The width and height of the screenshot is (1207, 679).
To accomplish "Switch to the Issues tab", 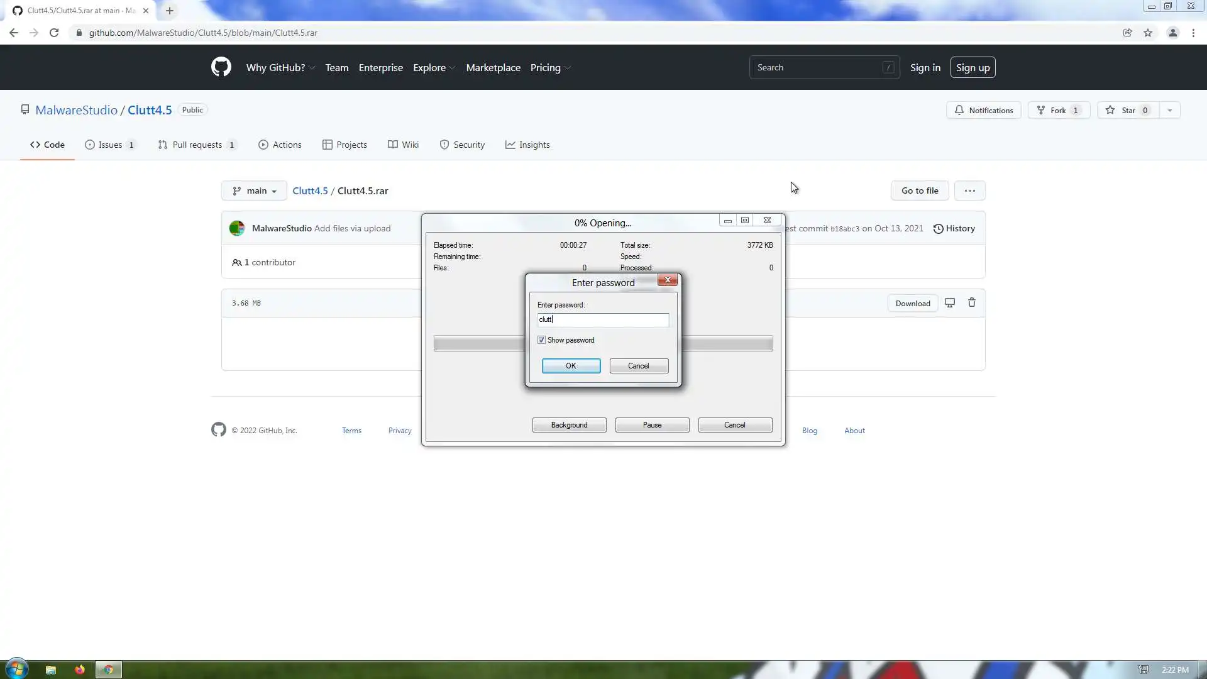I will (111, 145).
